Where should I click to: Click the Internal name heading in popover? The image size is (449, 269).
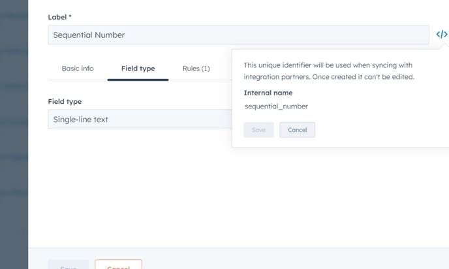268,93
